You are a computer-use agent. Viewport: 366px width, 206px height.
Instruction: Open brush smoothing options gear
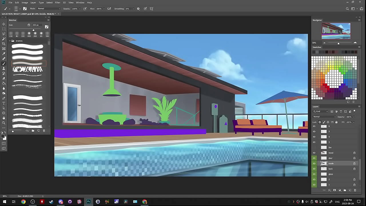tap(138, 9)
